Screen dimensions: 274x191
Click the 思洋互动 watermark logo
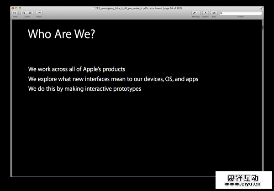tap(244, 178)
